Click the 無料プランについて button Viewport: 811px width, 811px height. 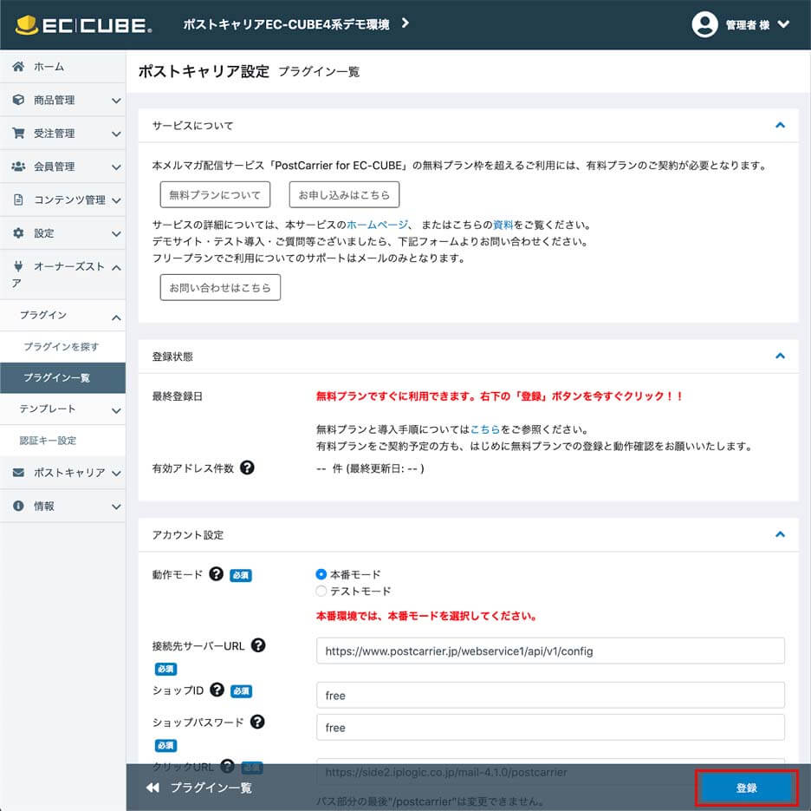coord(215,194)
